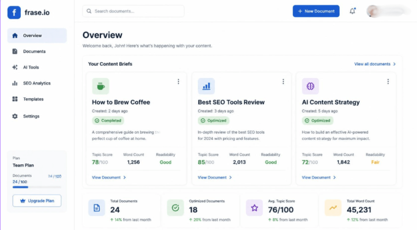Screen dimensions: 417x230
Task: Click 14% from last month text
Action: click(x=131, y=220)
